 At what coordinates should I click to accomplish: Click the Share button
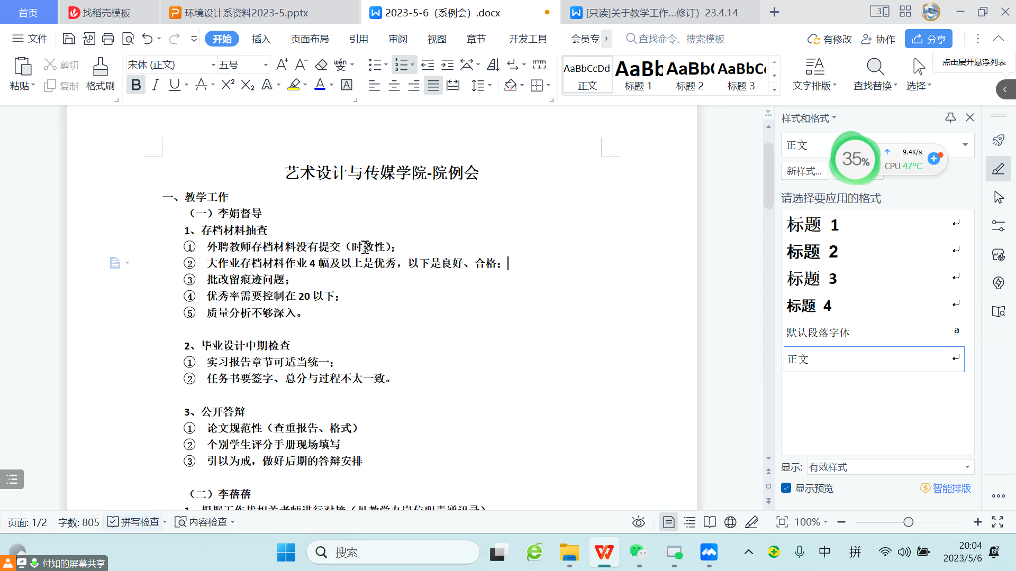(929, 39)
